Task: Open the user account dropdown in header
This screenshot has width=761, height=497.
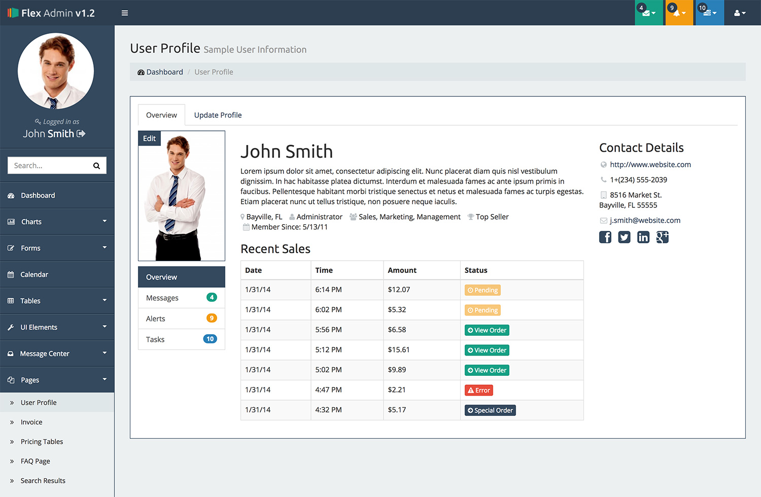Action: 740,13
